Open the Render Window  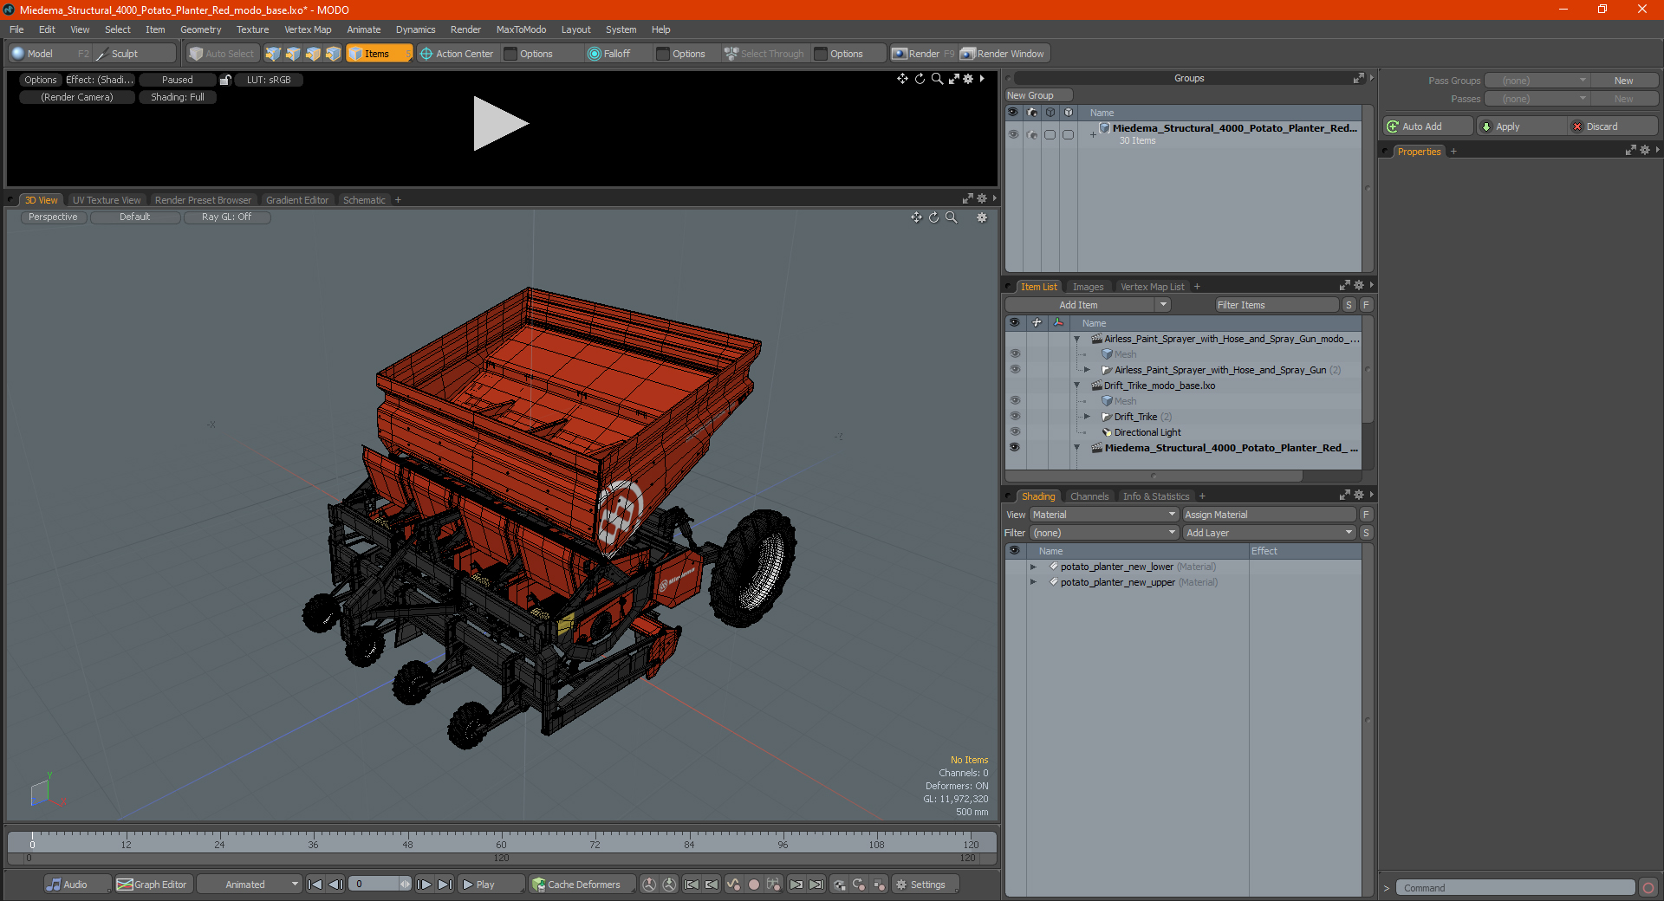(1004, 54)
